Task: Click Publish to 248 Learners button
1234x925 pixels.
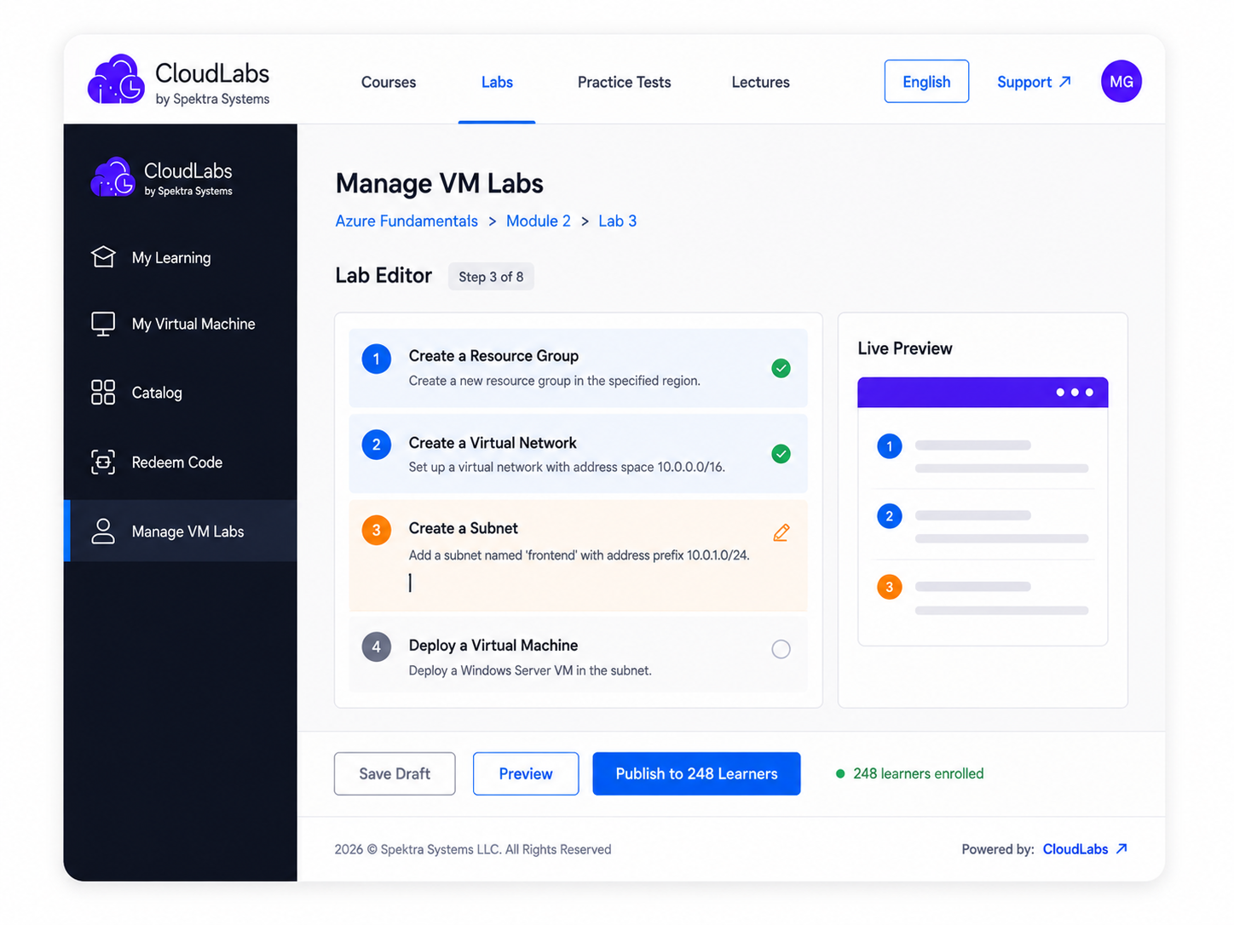Action: 696,773
